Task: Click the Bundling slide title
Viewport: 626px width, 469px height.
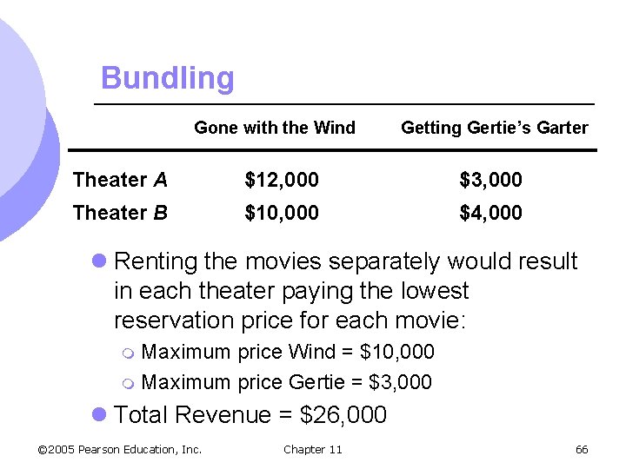Action: [x=167, y=78]
